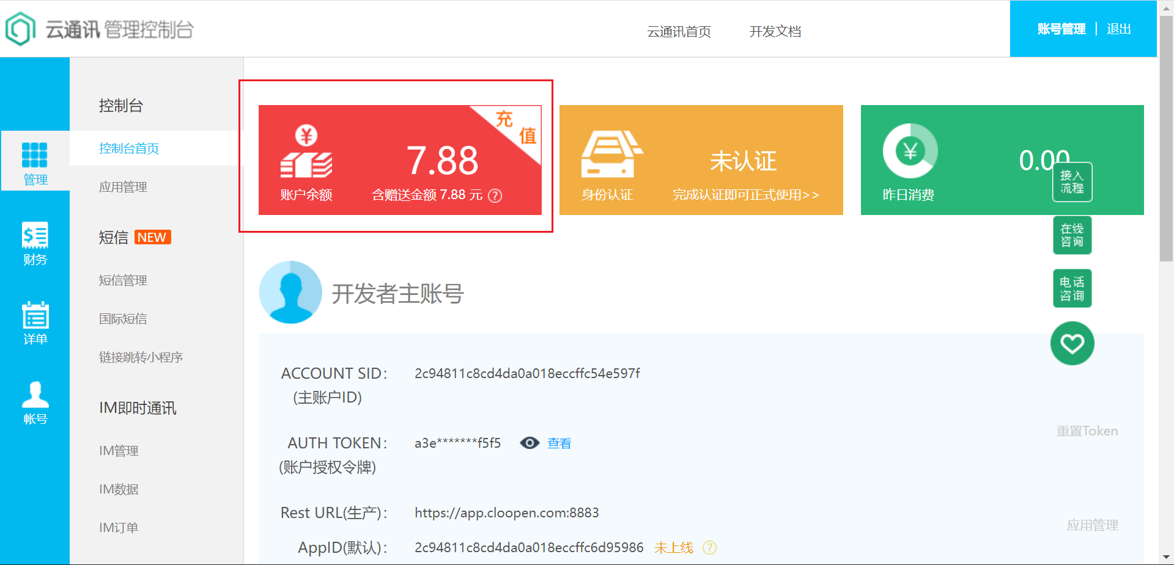Screen dimensions: 1174x565
Task: Click the 短信 NEW section heading
Action: click(135, 237)
